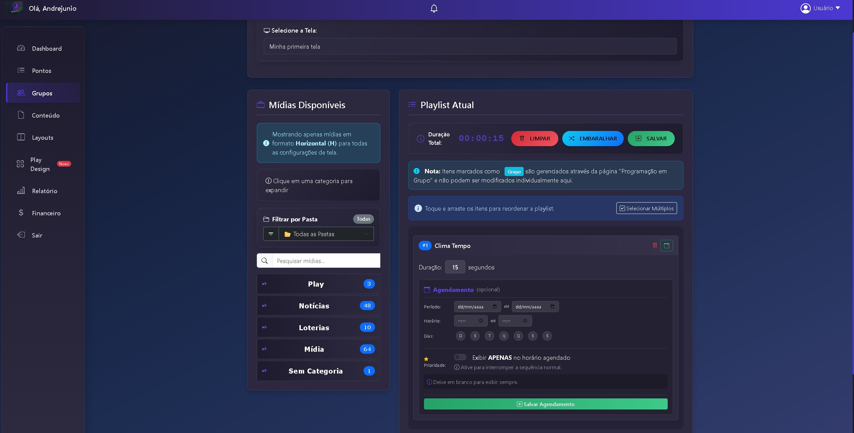Click the Play TV logo icon
Image resolution: width=854 pixels, height=433 pixels.
click(x=14, y=8)
